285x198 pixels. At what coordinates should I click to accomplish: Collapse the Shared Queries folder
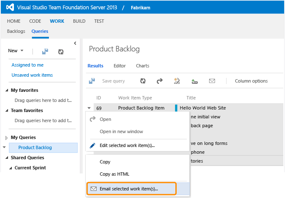pyautogui.click(x=7, y=158)
